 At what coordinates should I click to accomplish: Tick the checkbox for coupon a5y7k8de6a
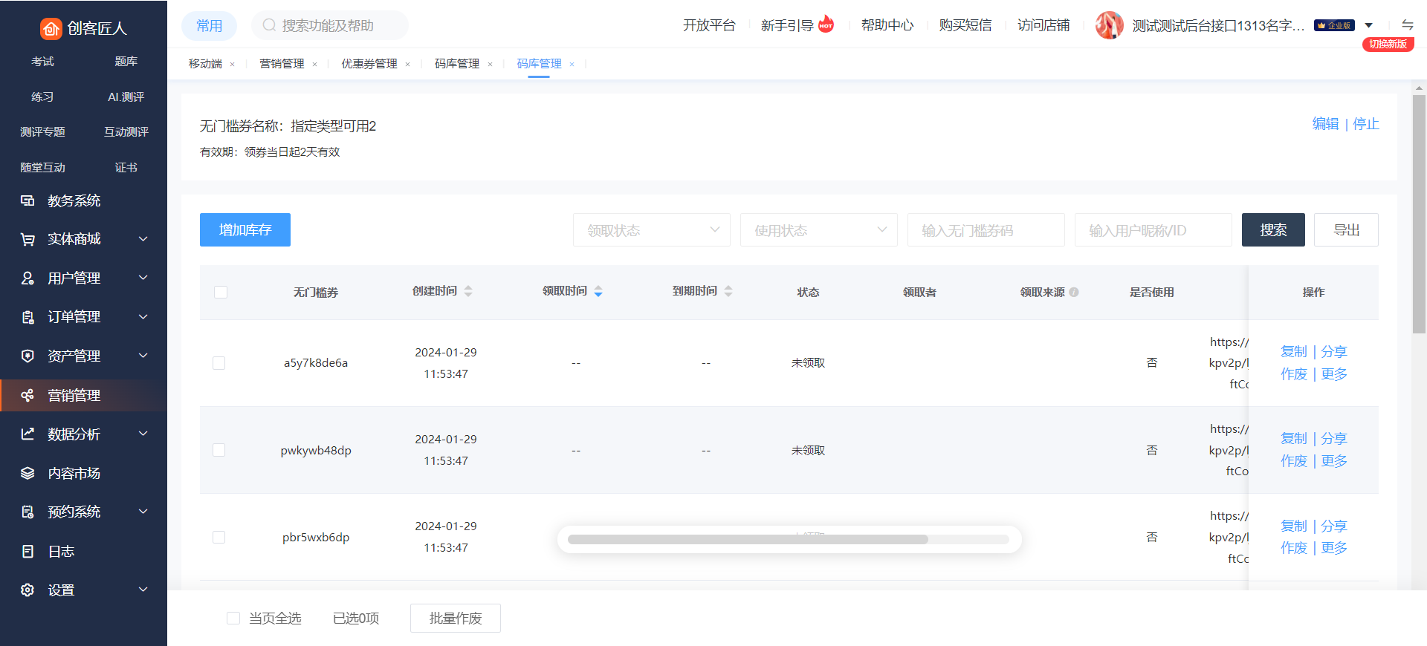[x=219, y=363]
